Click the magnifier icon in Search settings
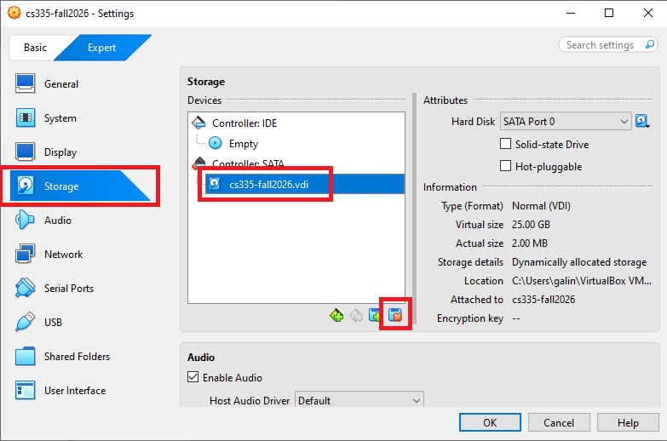Screen dimensions: 667x441 650,44
